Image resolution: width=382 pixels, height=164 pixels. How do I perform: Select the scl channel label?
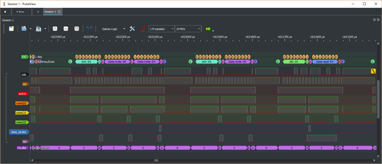click(x=25, y=84)
